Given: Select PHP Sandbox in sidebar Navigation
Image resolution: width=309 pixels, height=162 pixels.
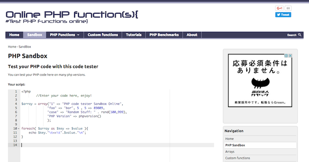Looking at the screenshot, I should [260, 145].
